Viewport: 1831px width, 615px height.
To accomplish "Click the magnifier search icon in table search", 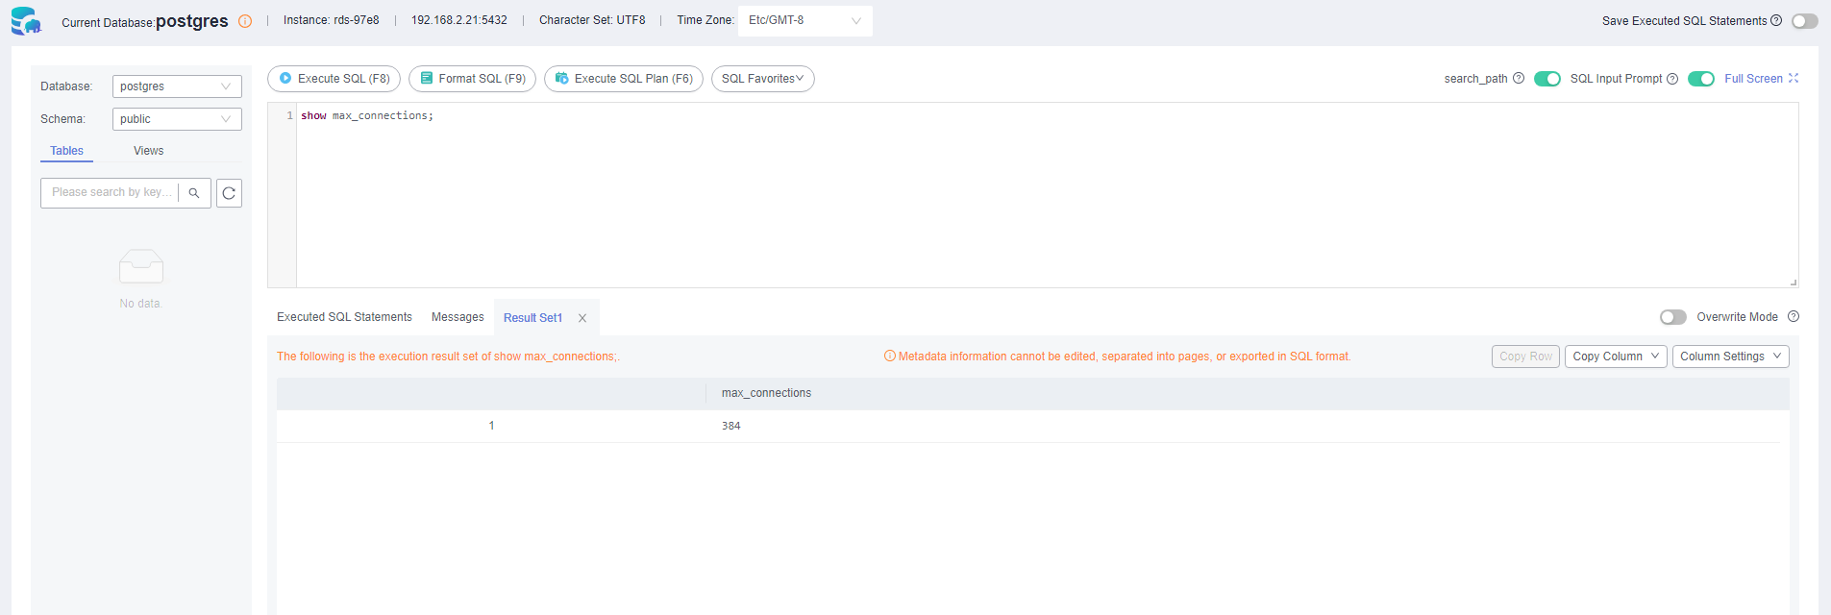I will [194, 193].
